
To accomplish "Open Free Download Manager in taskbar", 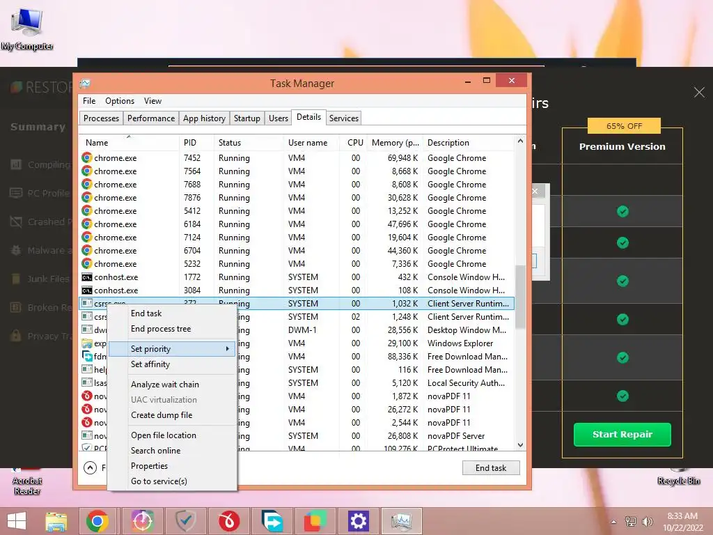I will (272, 521).
